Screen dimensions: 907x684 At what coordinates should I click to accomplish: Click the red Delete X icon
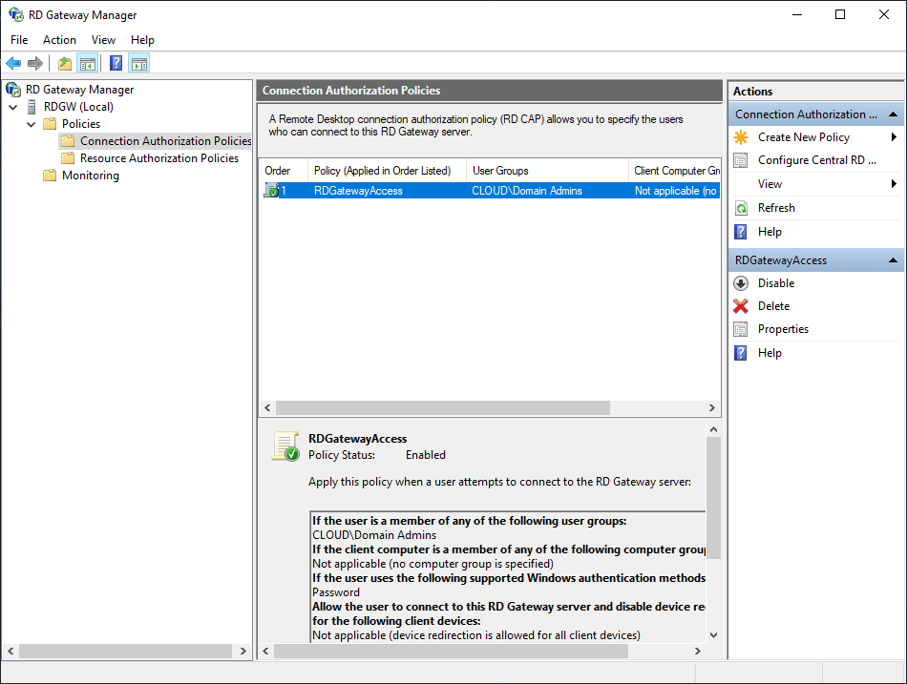tap(741, 306)
